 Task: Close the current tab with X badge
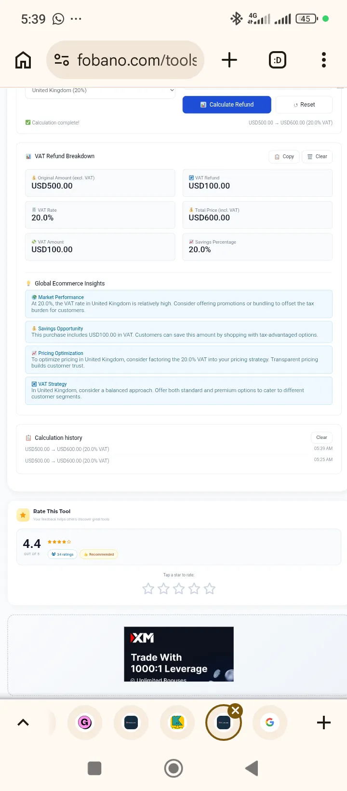point(235,710)
